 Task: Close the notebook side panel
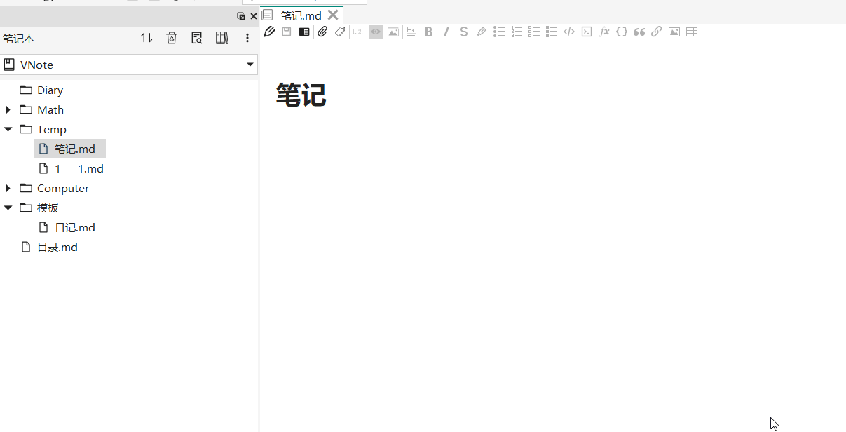click(254, 16)
